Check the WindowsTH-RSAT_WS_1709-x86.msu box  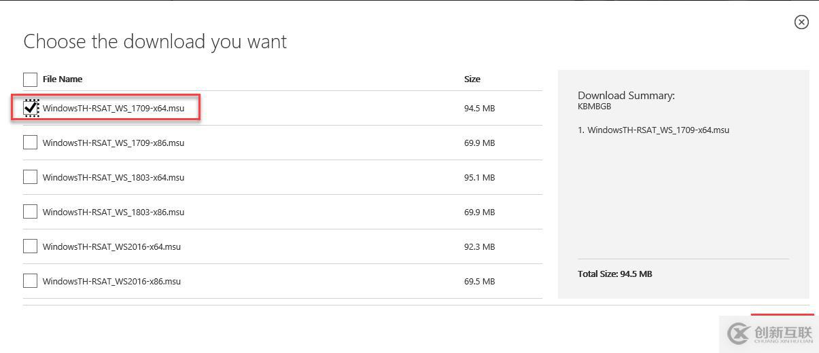pyautogui.click(x=30, y=143)
